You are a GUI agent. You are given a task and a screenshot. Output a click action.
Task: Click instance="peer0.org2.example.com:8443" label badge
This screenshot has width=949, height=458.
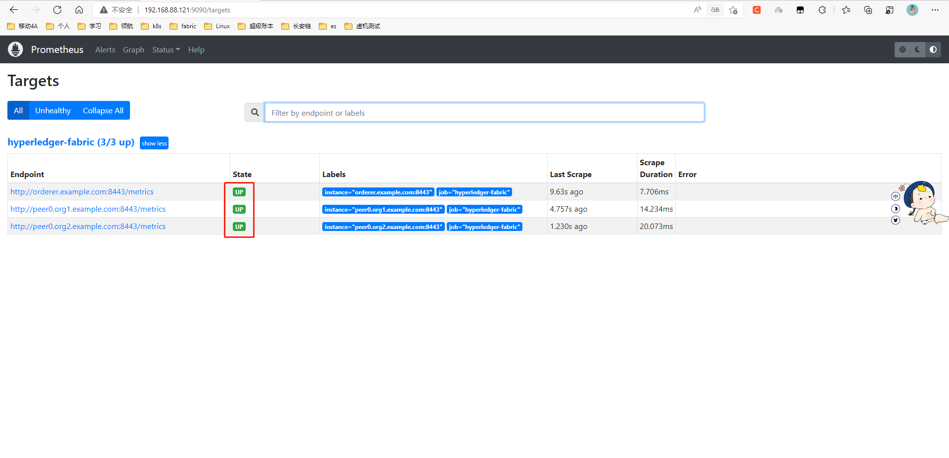pos(384,227)
